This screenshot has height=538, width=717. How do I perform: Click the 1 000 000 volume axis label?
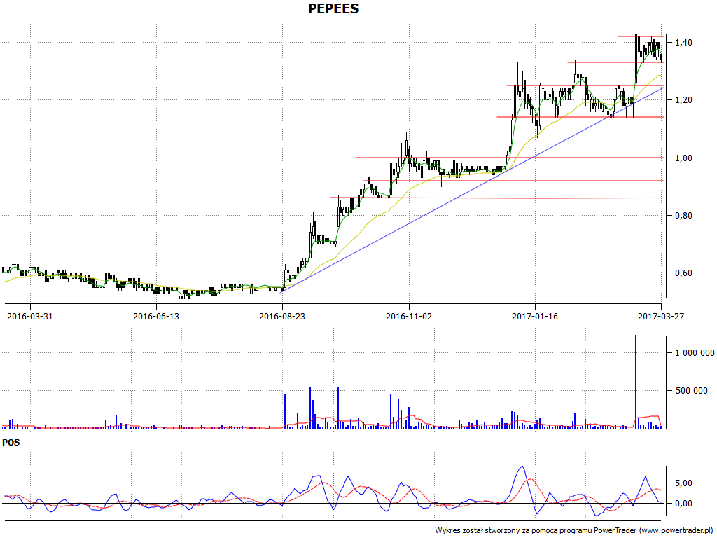pyautogui.click(x=695, y=353)
